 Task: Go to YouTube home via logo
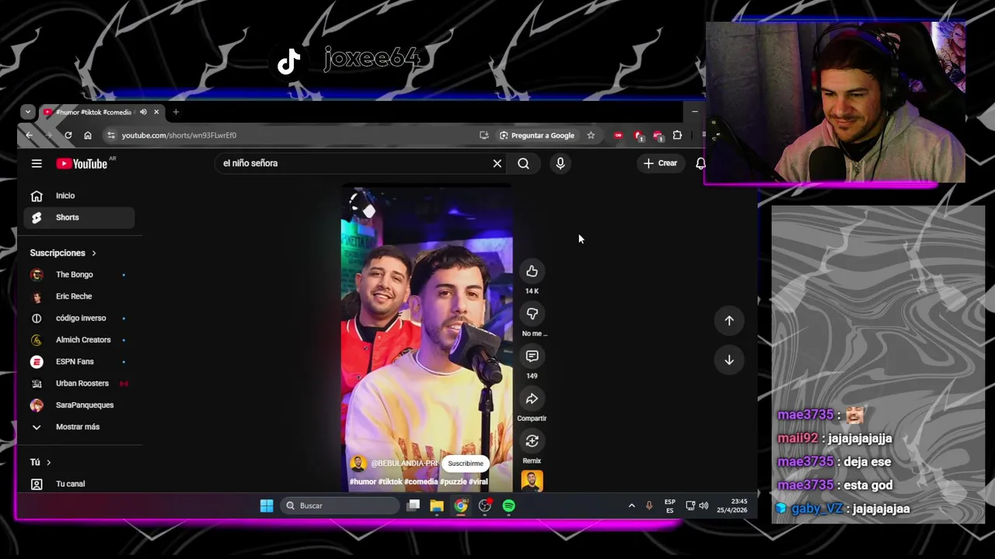pos(82,163)
